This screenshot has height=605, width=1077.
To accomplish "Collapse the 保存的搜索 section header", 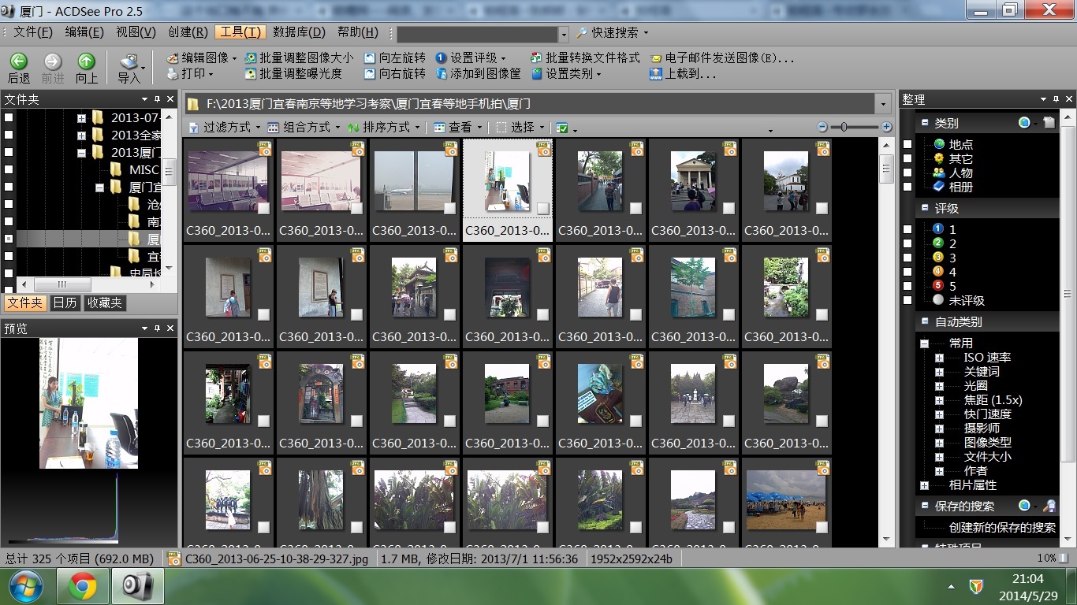I will click(x=924, y=506).
